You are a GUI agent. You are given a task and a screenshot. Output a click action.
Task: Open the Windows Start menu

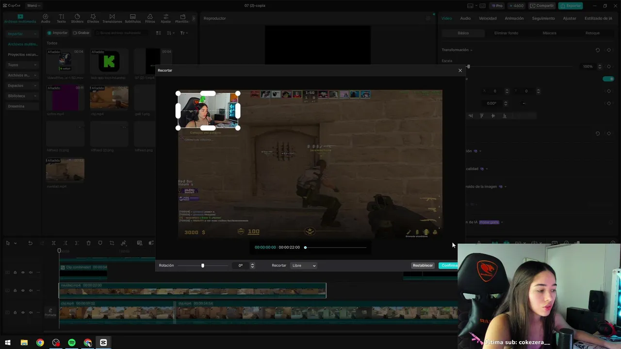pos(8,342)
